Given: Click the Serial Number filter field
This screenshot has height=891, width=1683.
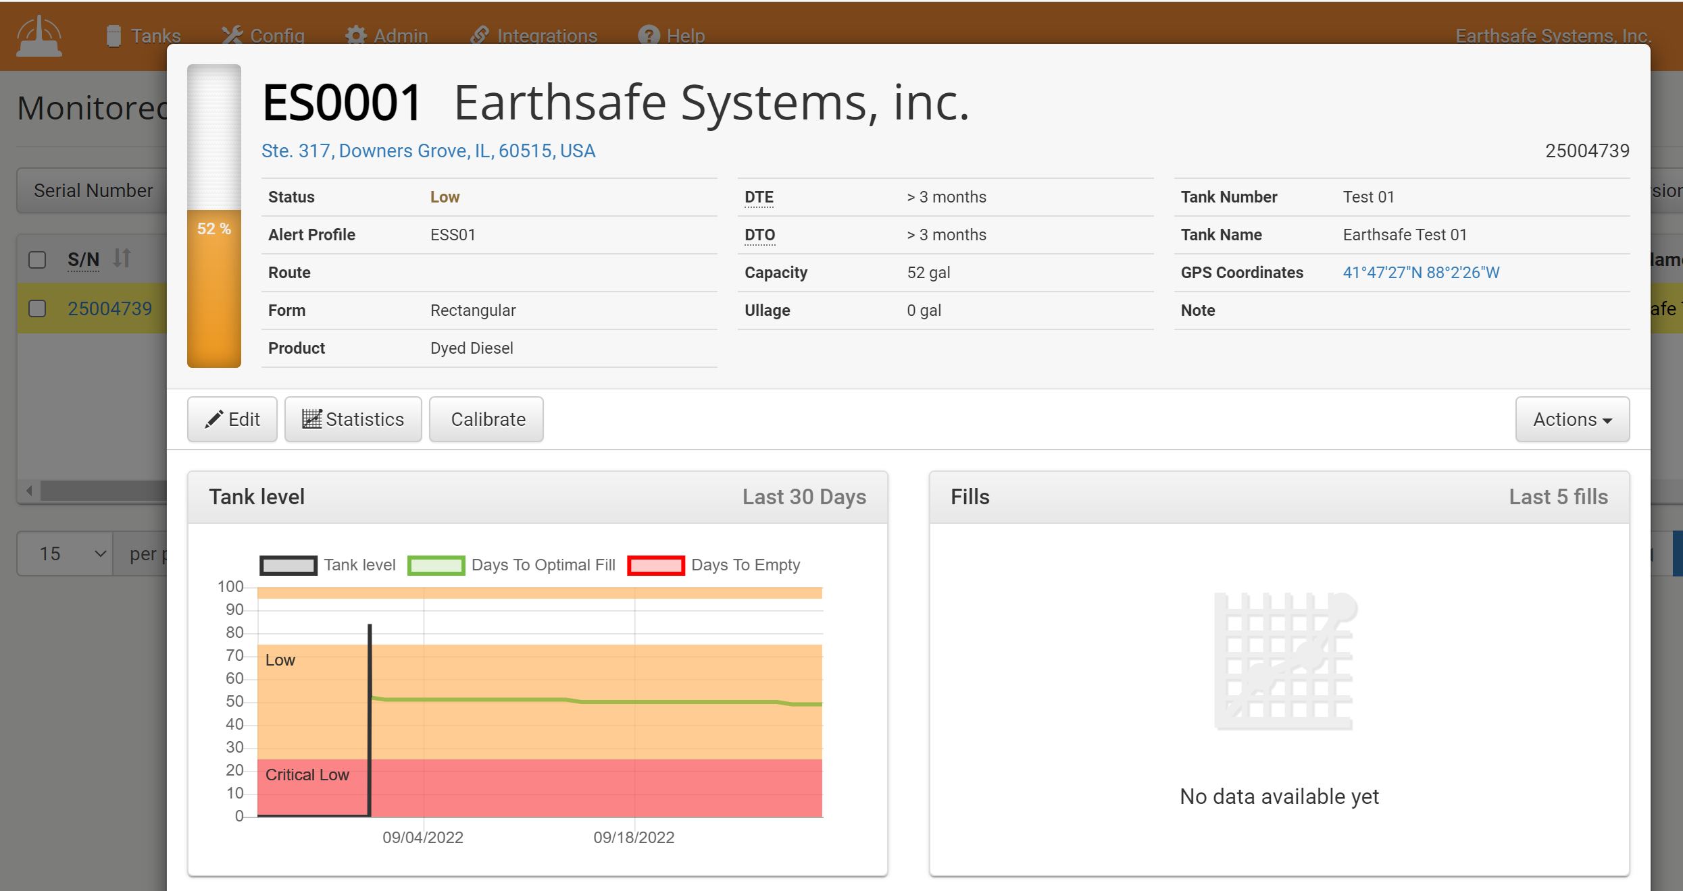Looking at the screenshot, I should 93,191.
